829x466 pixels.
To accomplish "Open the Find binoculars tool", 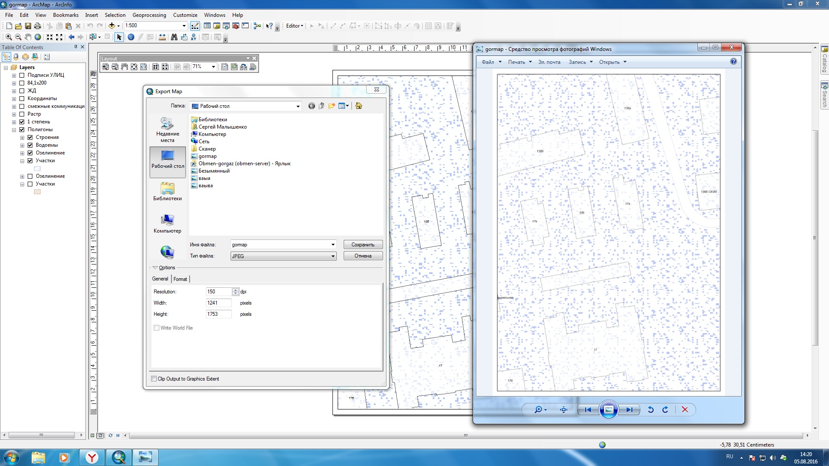I will pyautogui.click(x=174, y=37).
